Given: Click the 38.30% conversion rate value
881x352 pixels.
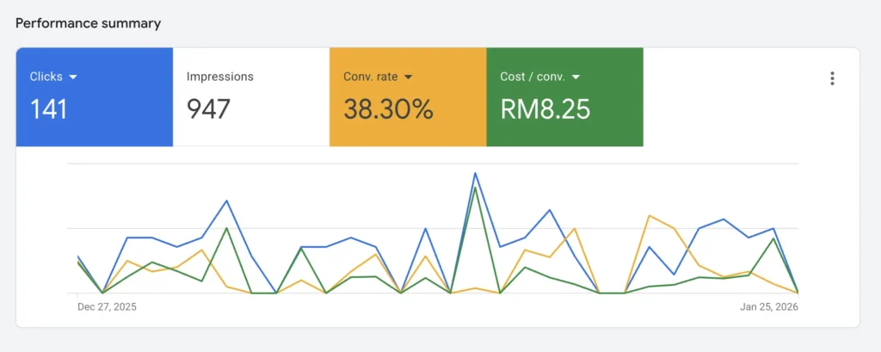Looking at the screenshot, I should tap(389, 109).
